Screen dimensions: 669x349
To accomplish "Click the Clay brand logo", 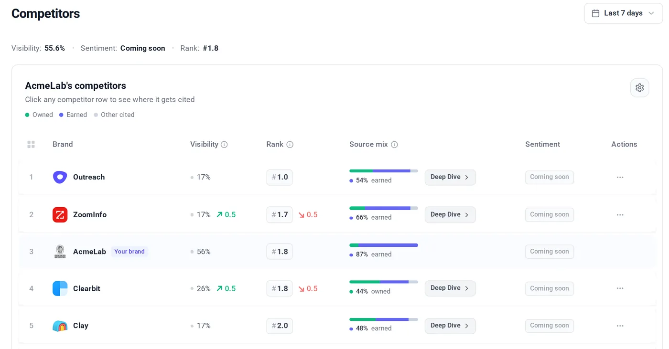I will pyautogui.click(x=60, y=326).
